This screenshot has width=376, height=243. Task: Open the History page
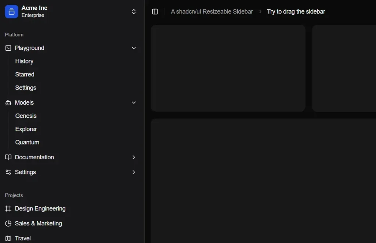click(x=24, y=61)
